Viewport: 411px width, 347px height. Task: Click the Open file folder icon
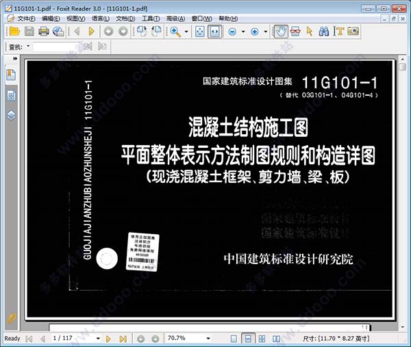tap(14, 31)
